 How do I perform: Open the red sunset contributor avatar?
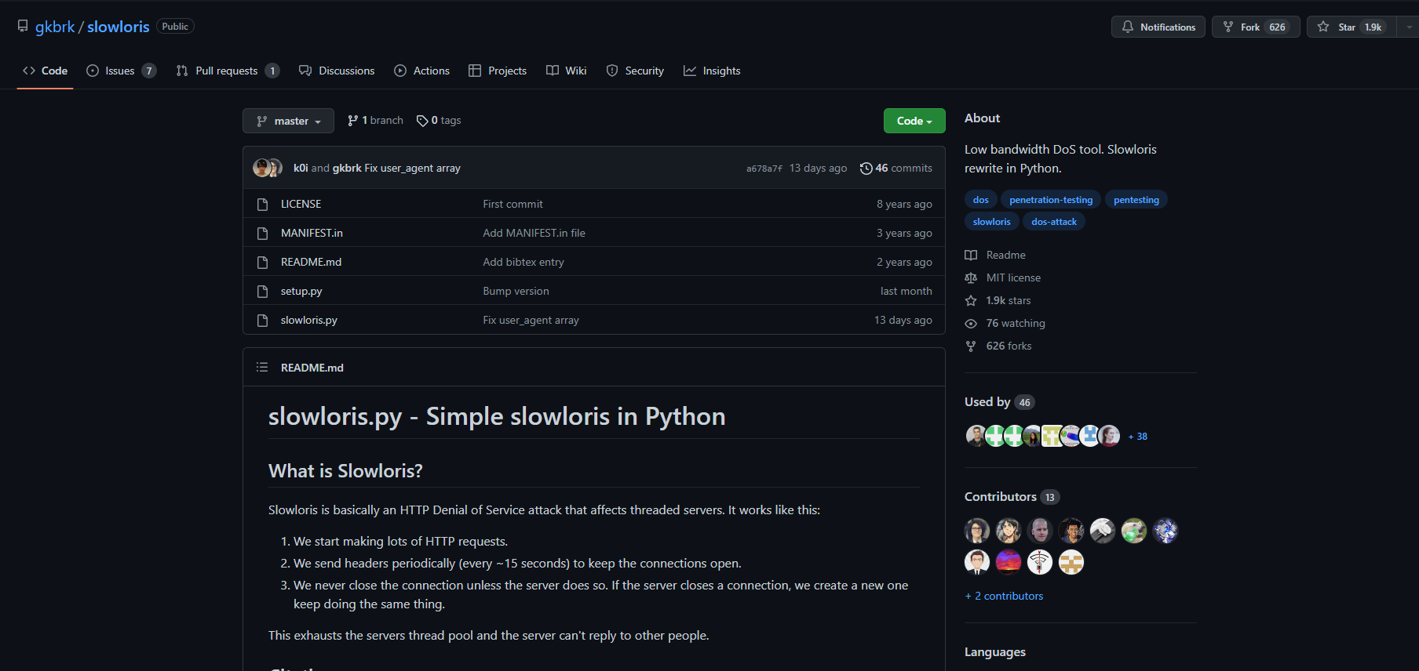(1009, 562)
